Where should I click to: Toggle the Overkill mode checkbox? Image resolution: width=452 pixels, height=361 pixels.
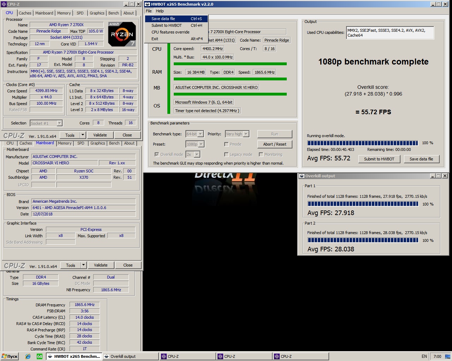tap(157, 154)
